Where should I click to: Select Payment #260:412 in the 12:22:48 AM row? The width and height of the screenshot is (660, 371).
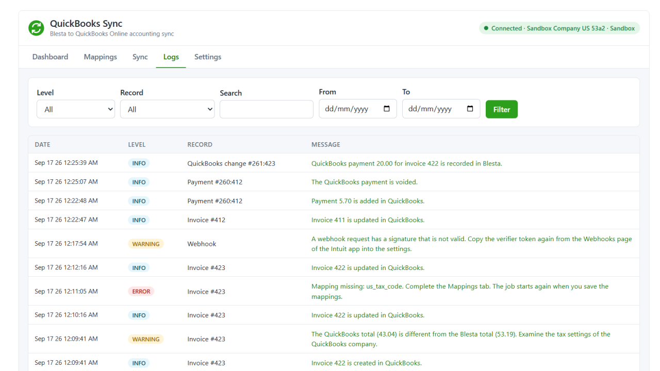pos(215,201)
